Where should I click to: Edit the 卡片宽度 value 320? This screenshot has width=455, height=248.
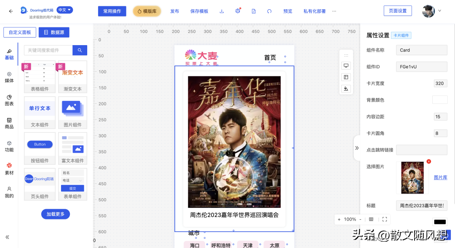(441, 84)
